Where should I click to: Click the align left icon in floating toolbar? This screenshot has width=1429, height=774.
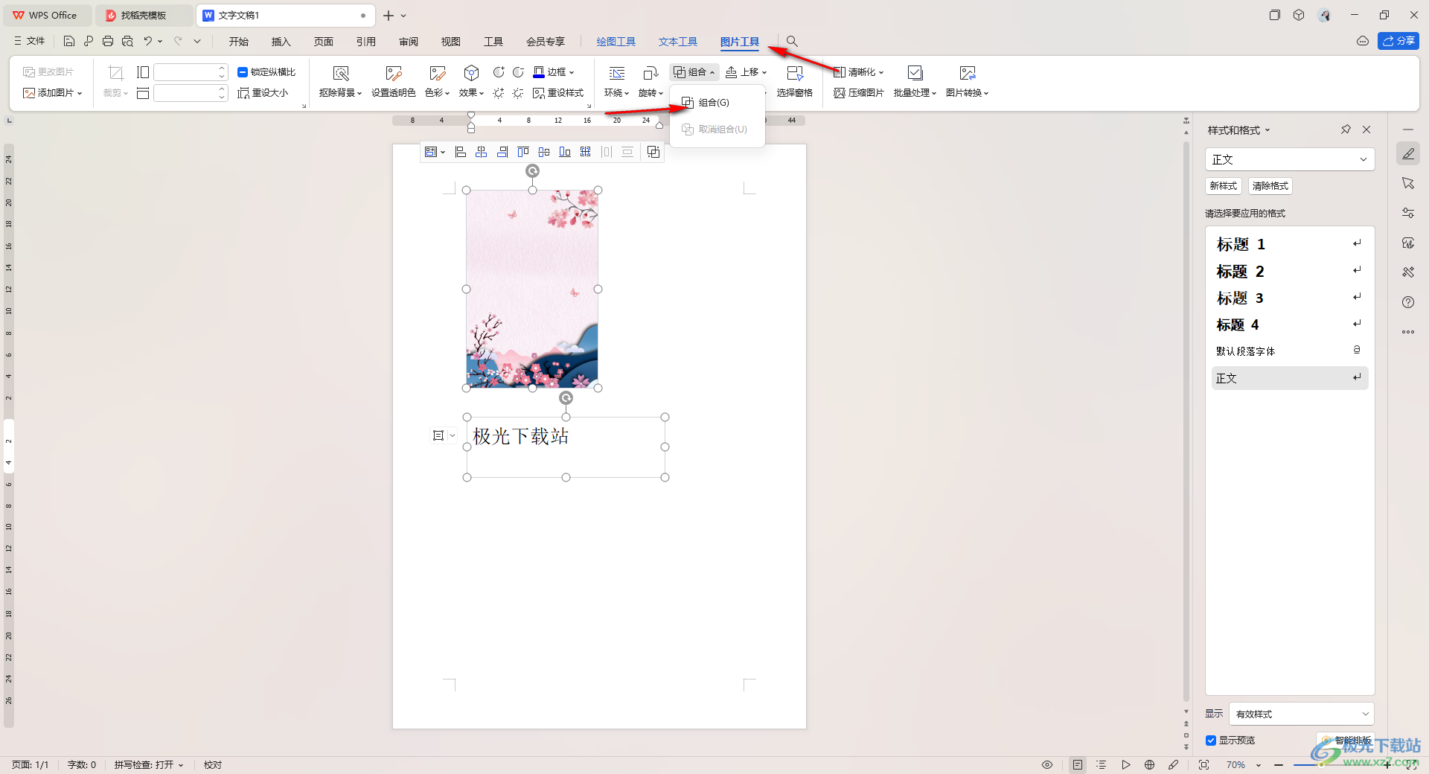click(x=461, y=152)
